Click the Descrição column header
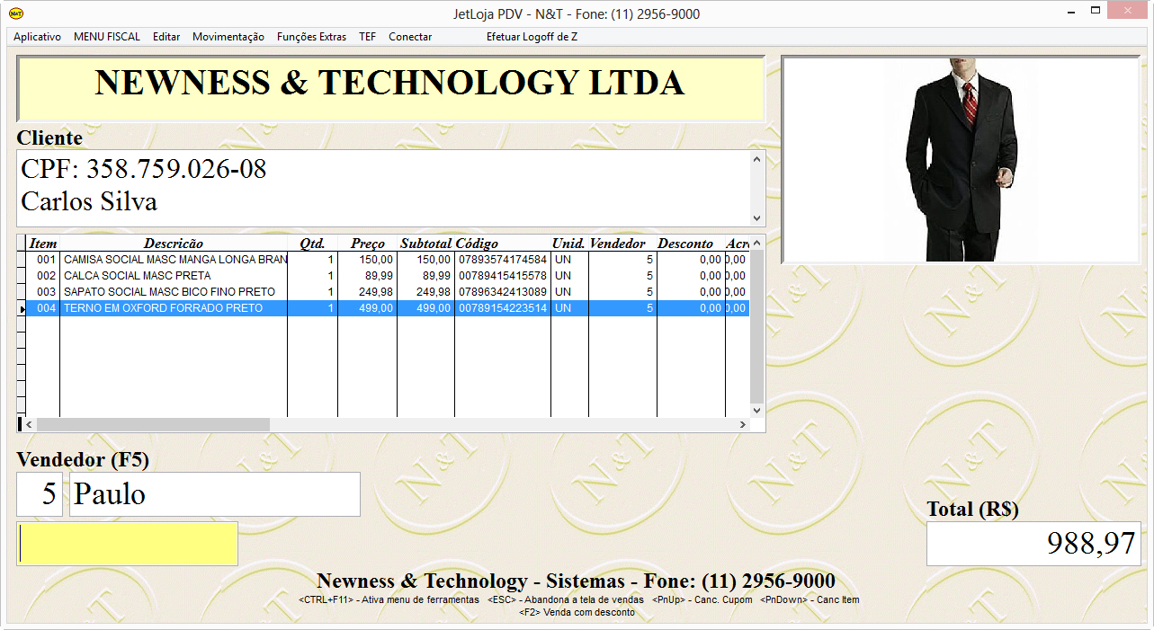 coord(174,244)
